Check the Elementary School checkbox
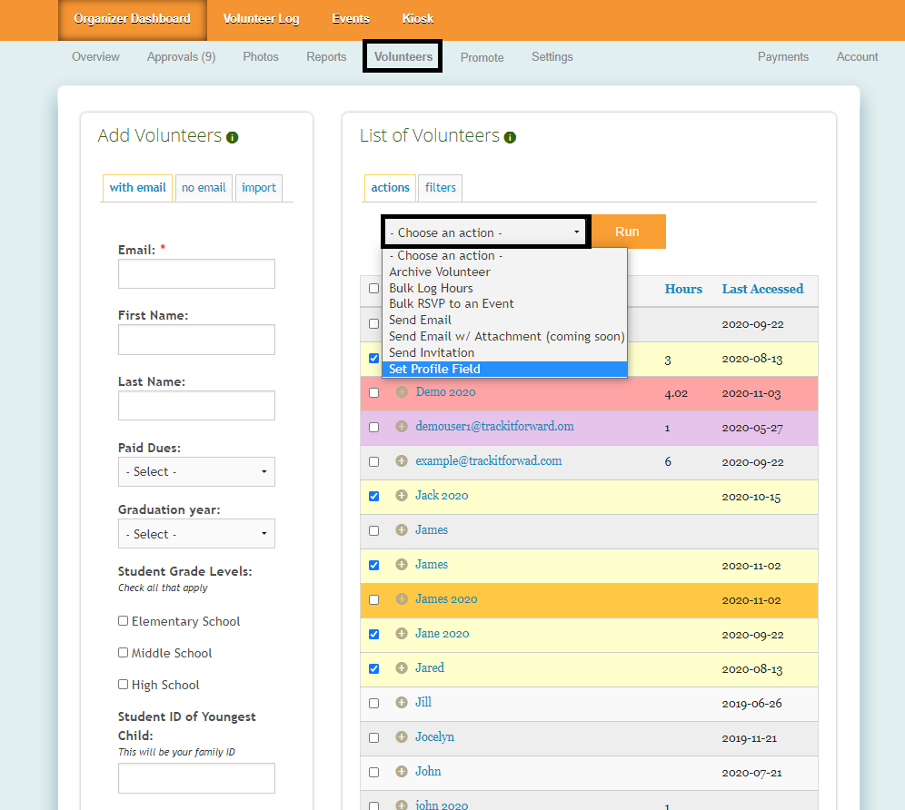 pyautogui.click(x=124, y=621)
